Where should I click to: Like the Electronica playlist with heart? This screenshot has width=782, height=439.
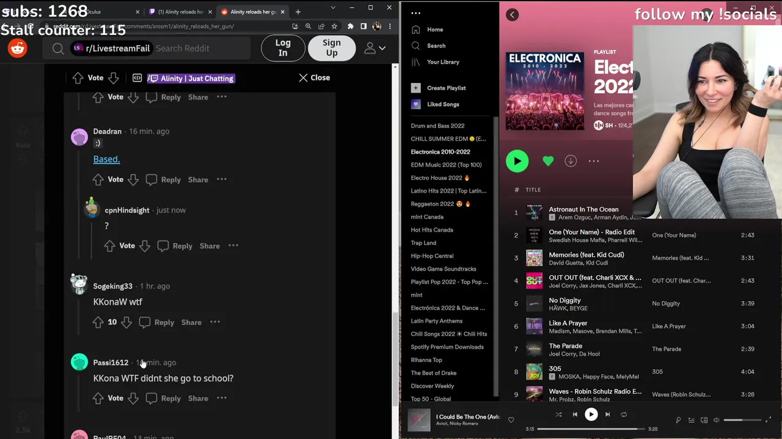click(x=548, y=161)
